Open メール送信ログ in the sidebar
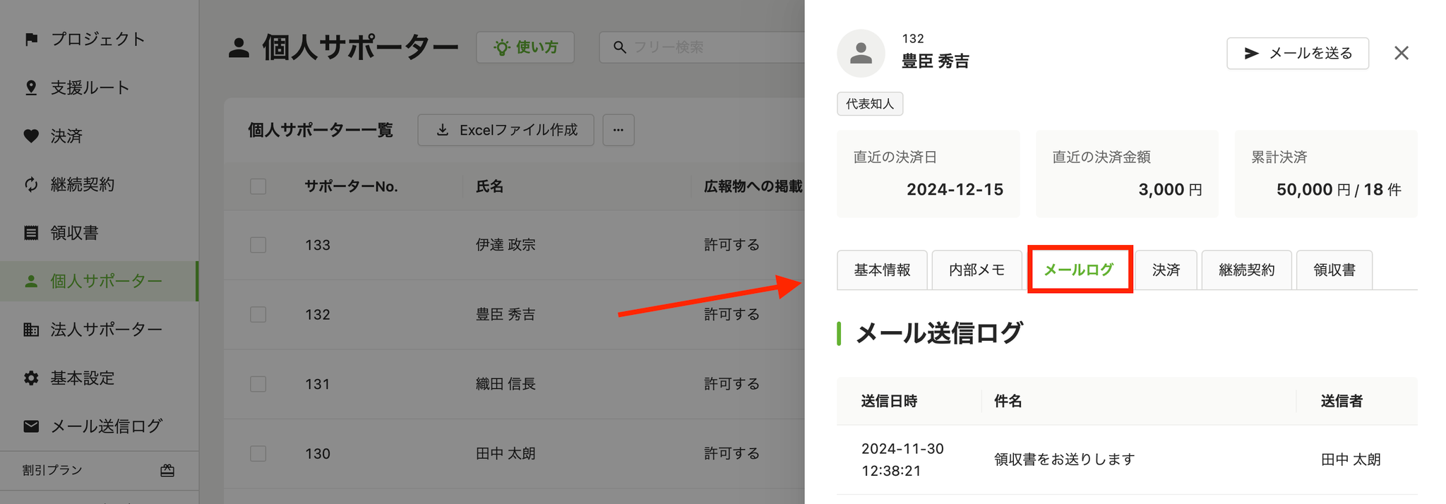 tap(98, 426)
